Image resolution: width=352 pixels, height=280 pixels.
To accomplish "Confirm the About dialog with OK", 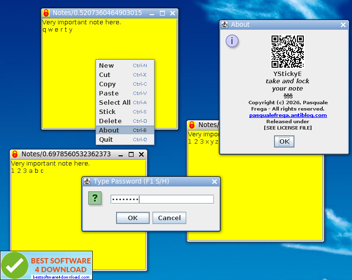I will [284, 141].
